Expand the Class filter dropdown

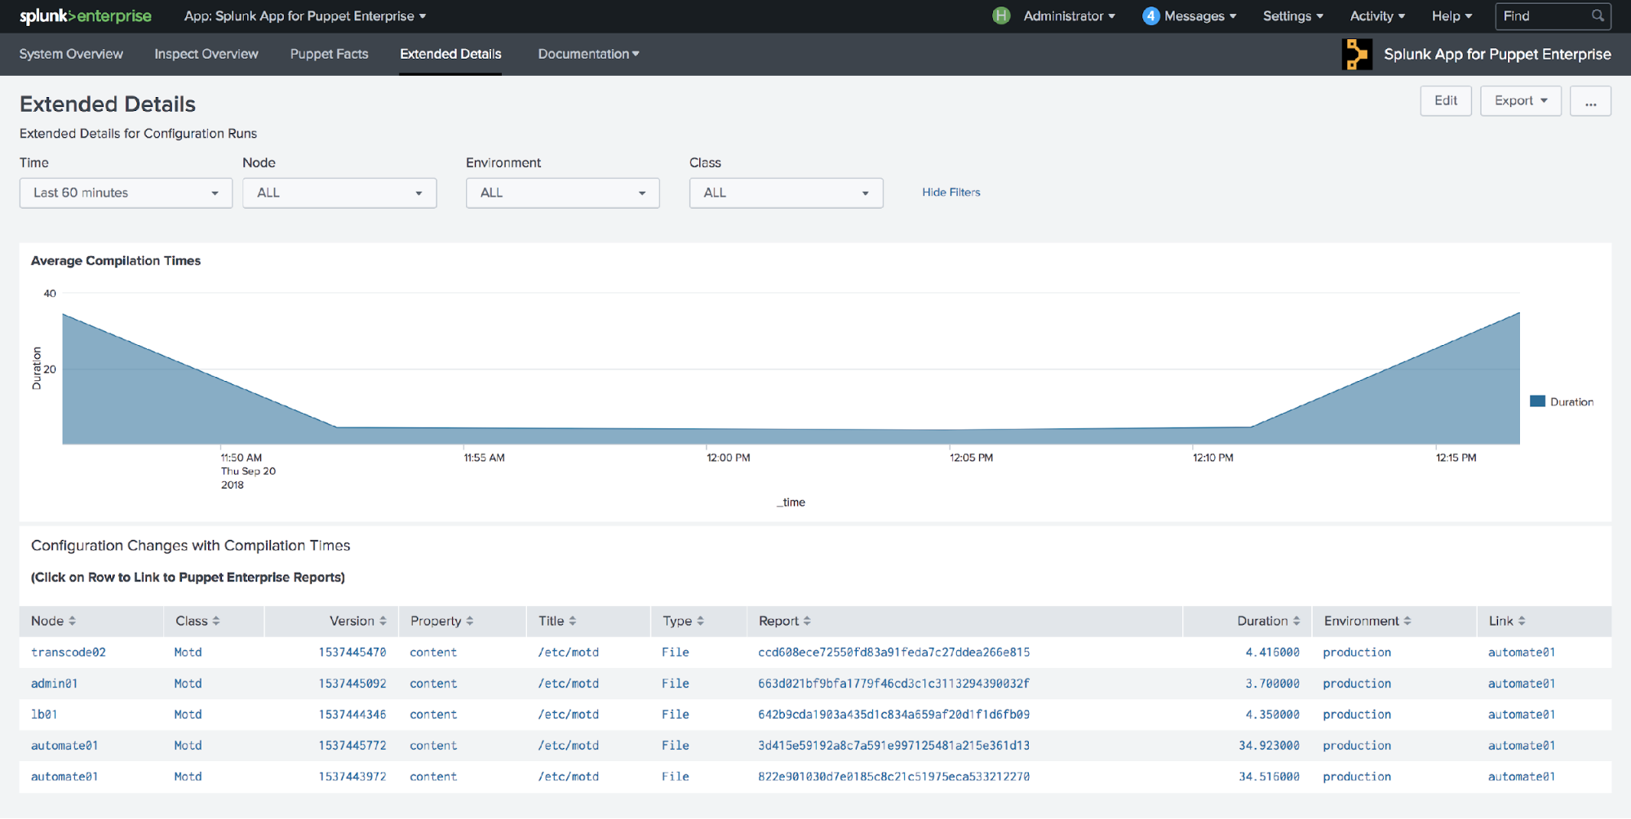[786, 193]
